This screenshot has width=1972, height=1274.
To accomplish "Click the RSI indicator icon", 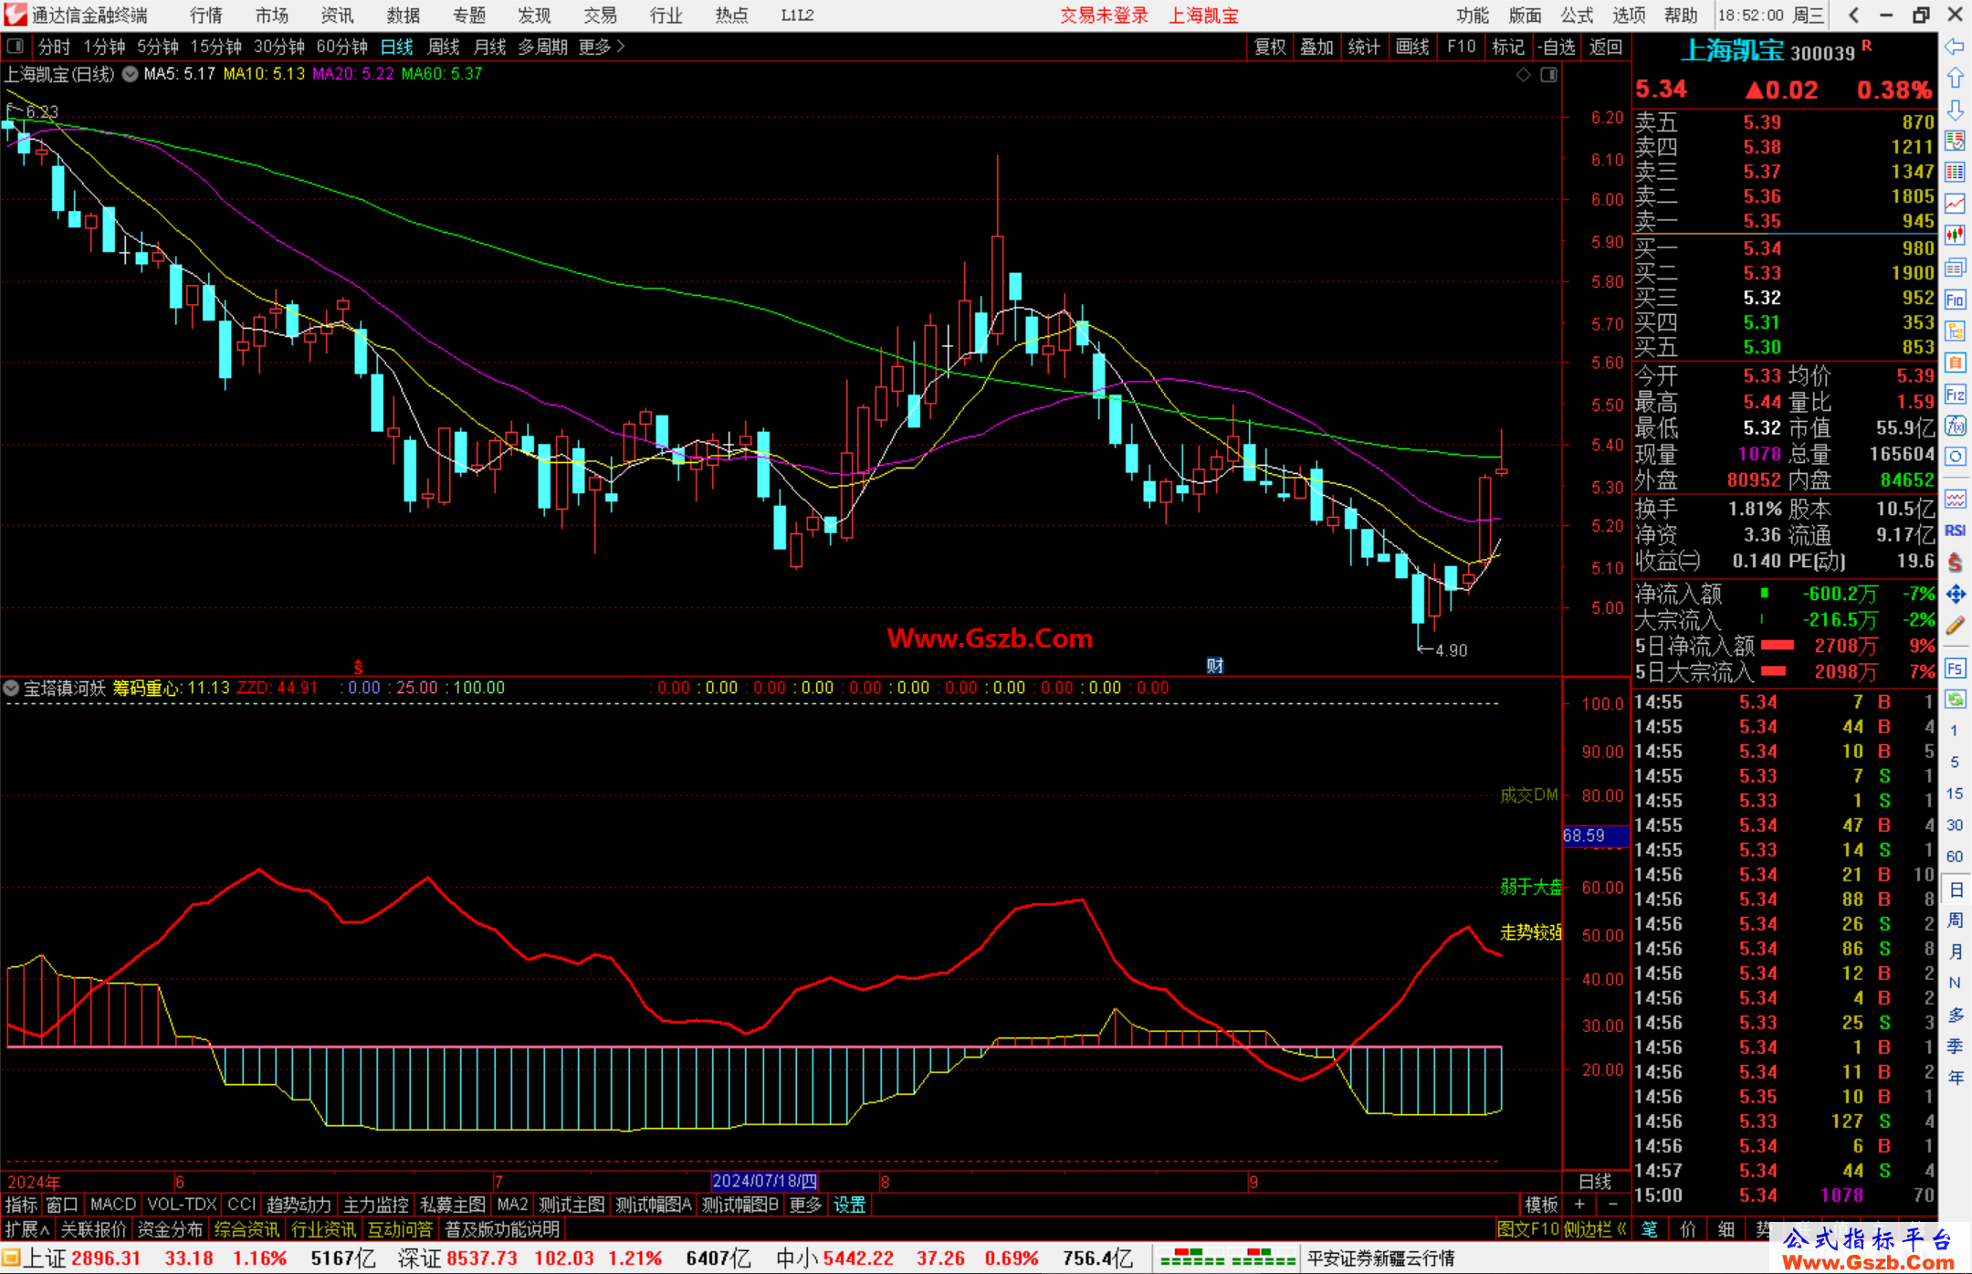I will (1955, 531).
